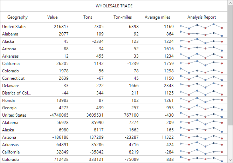Sort by the Value column header

click(x=52, y=17)
